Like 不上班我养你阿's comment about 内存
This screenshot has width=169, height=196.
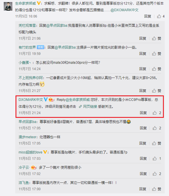click(157, 91)
